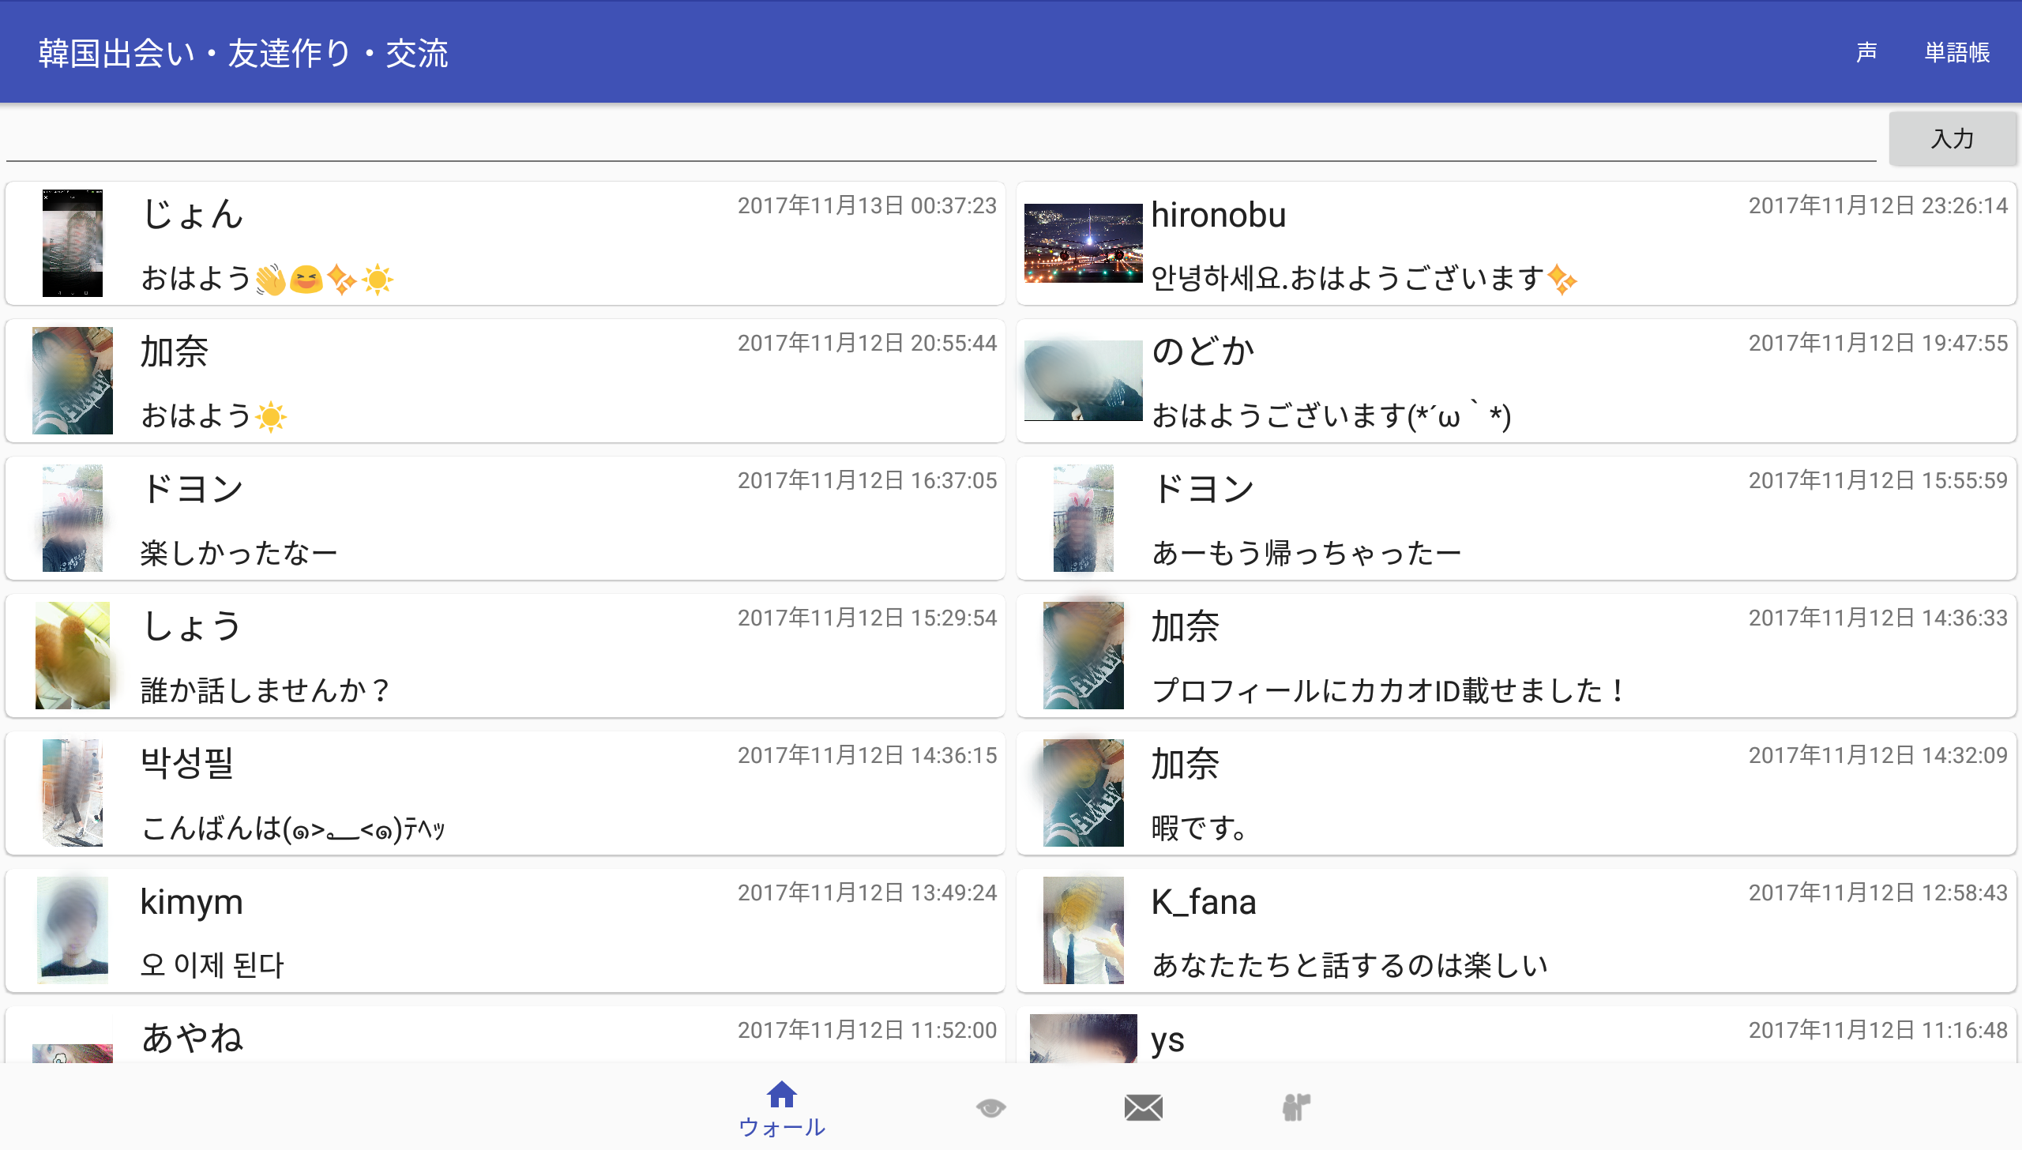Open the people profile tab icon

[1296, 1107]
